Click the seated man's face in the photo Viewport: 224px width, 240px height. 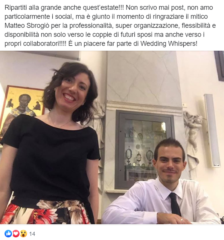[170, 165]
